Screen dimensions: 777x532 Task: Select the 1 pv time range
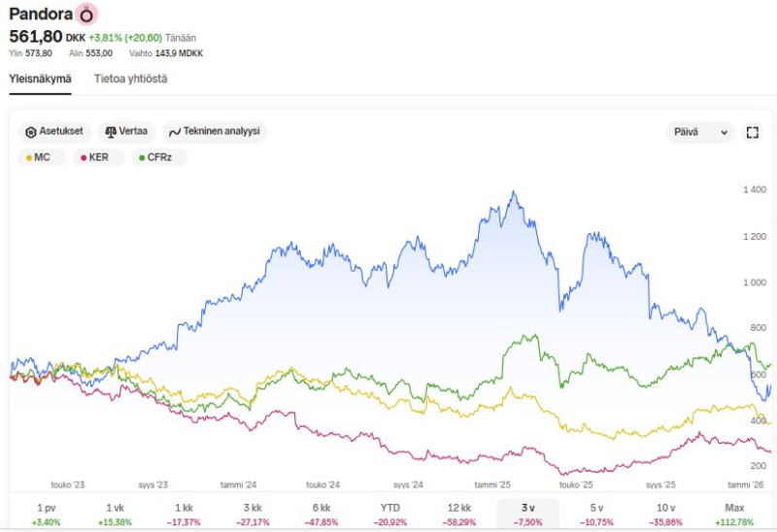click(46, 515)
